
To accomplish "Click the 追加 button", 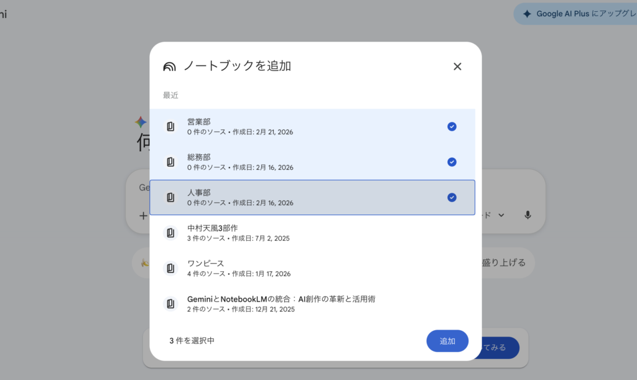I will (x=447, y=341).
